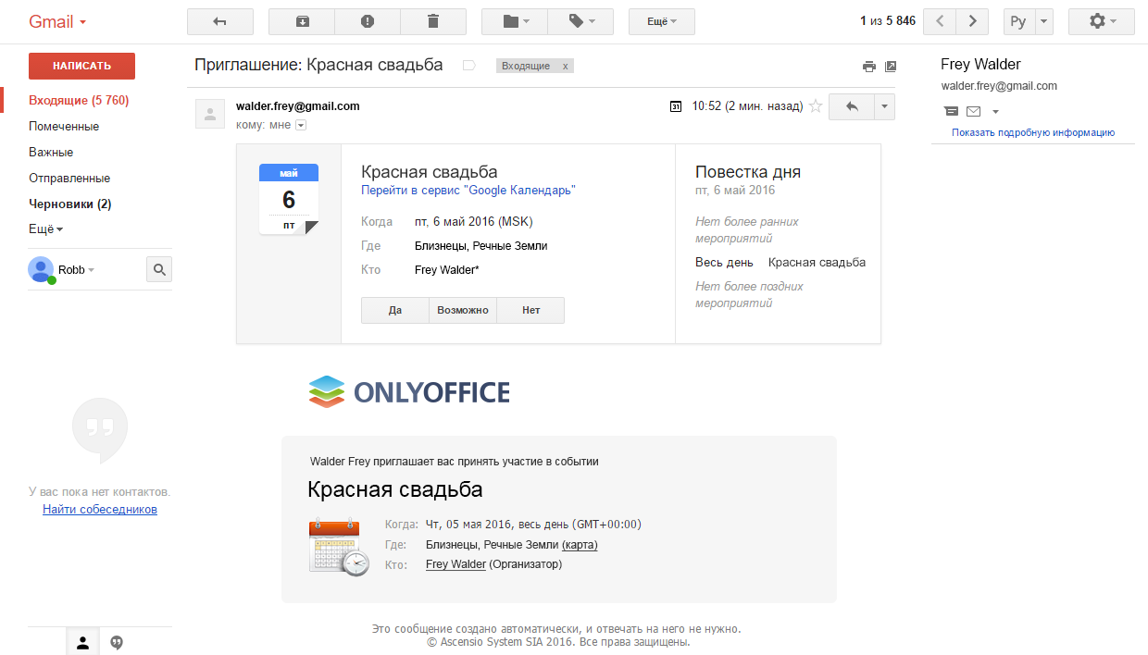Switch to the contacts person tab
This screenshot has width=1148, height=655.
tap(82, 642)
